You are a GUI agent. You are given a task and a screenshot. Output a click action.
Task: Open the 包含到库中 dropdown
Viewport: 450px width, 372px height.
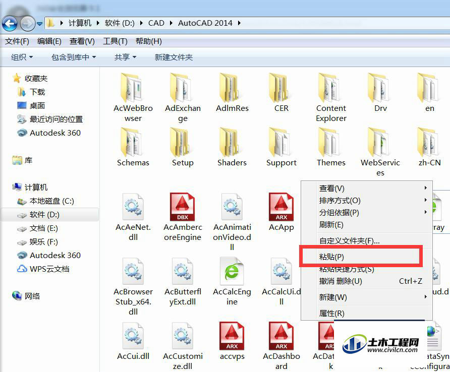coord(74,57)
